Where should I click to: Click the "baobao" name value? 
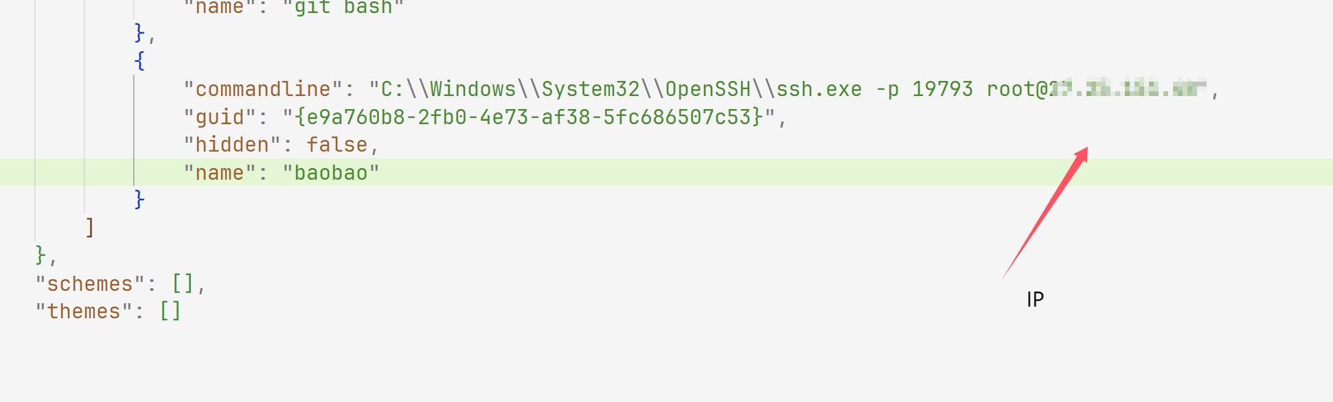coord(330,173)
